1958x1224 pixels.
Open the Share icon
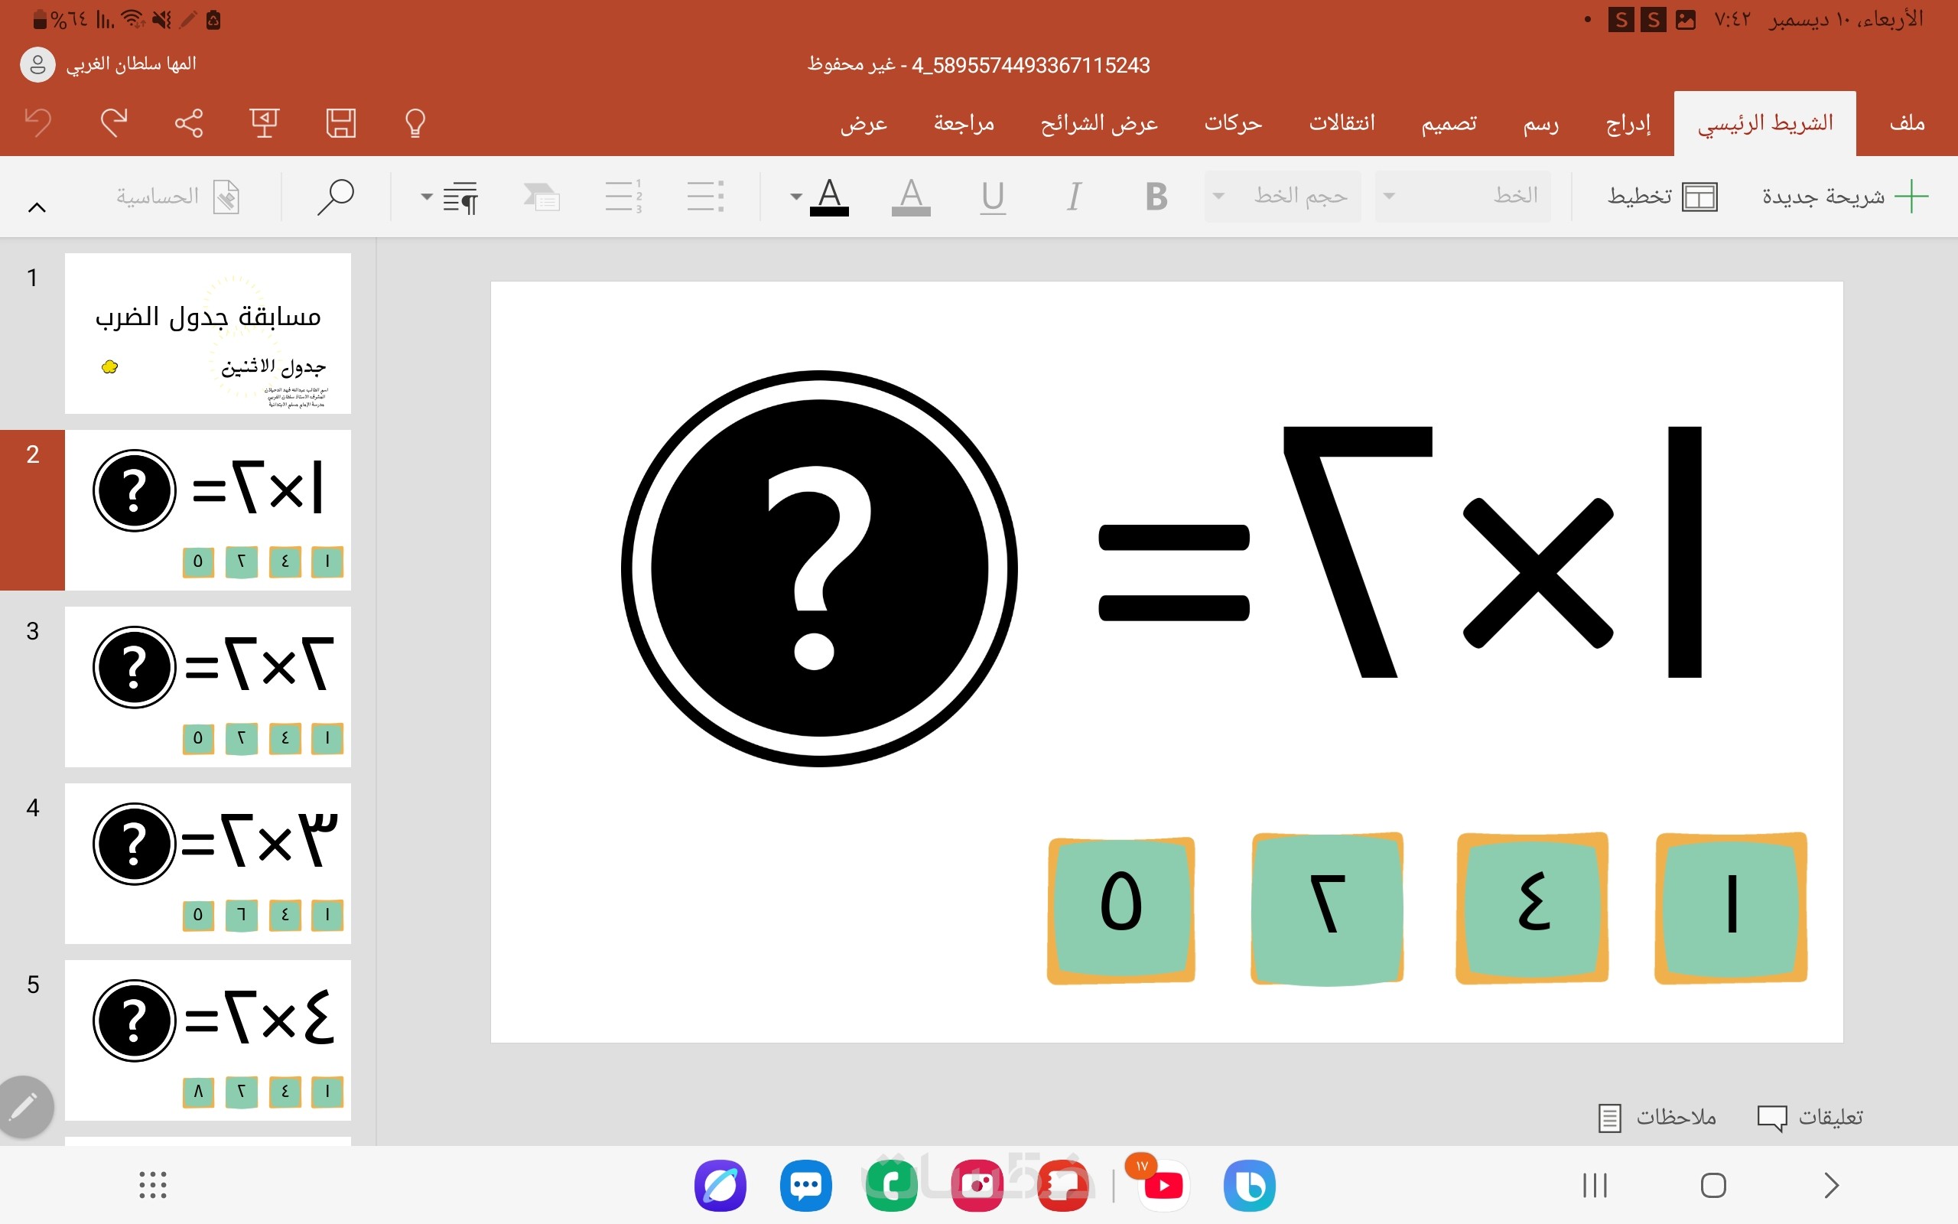(188, 123)
